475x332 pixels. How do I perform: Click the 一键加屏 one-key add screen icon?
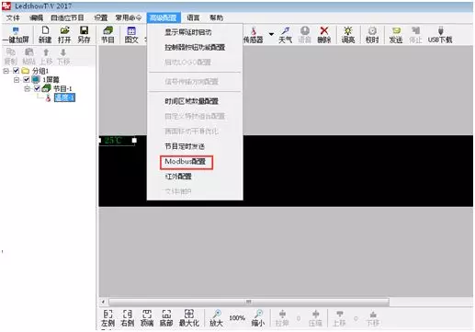pos(16,35)
